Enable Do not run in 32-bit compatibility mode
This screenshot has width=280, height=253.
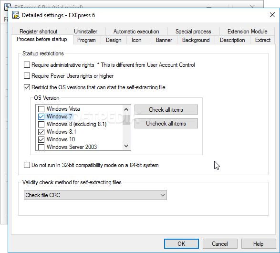point(27,165)
